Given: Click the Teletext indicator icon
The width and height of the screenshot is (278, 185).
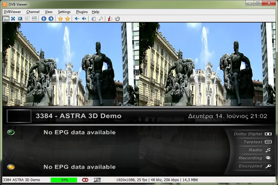Looking at the screenshot, I should point(268,142).
